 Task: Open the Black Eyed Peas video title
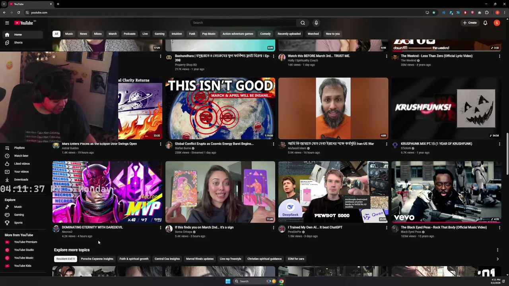[x=444, y=228]
